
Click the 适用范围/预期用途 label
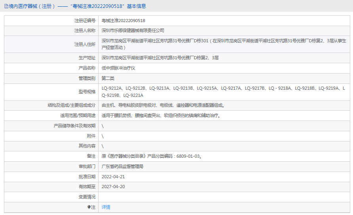(78, 115)
